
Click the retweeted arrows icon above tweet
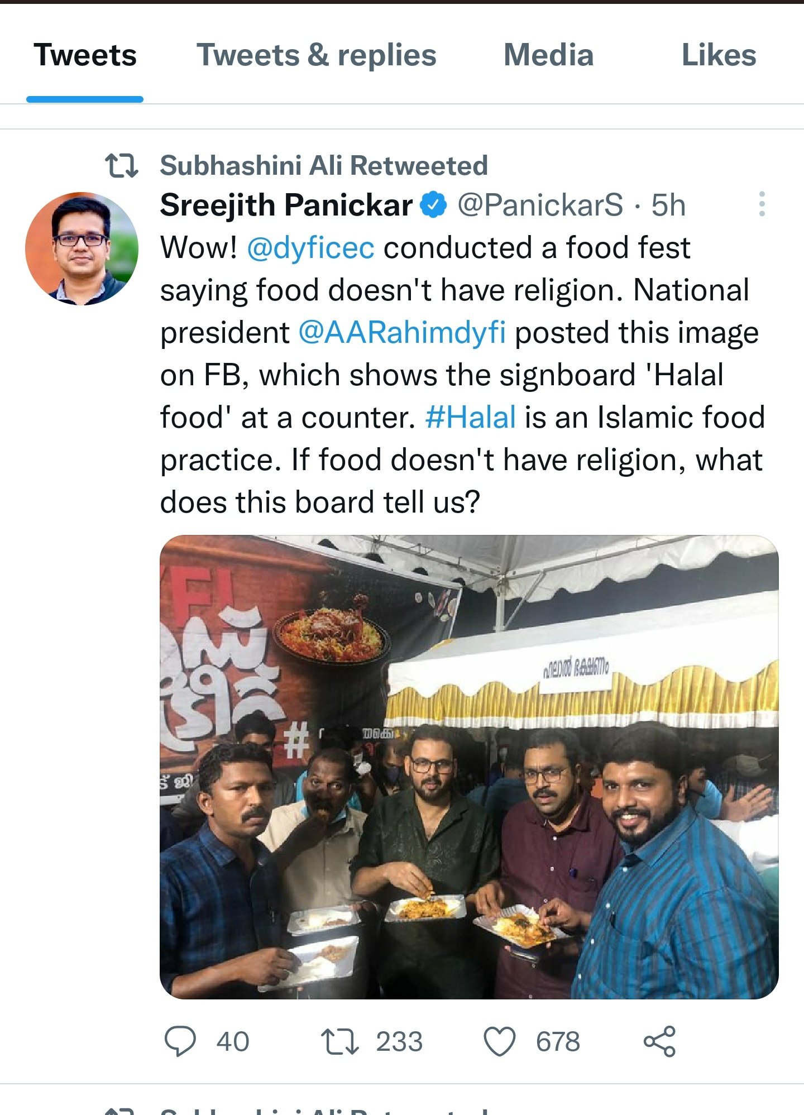click(x=122, y=166)
